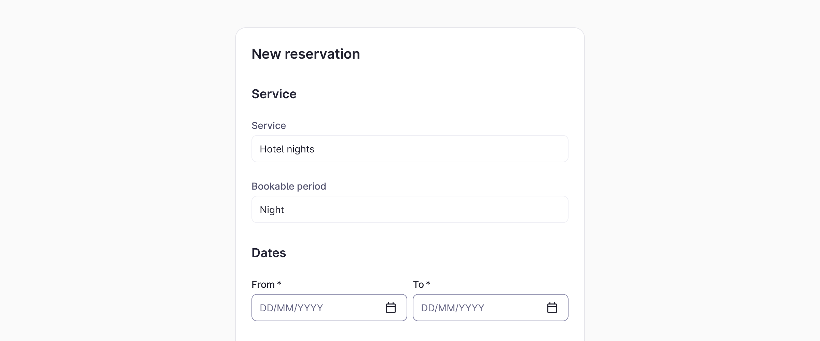Click the gray page background outside the form
The image size is (820, 341).
point(102,170)
